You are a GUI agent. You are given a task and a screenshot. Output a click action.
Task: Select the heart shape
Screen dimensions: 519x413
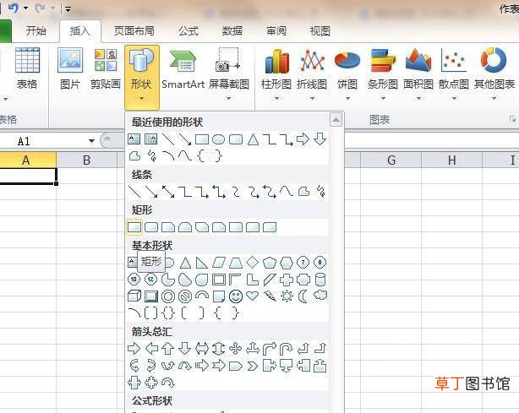pos(253,296)
